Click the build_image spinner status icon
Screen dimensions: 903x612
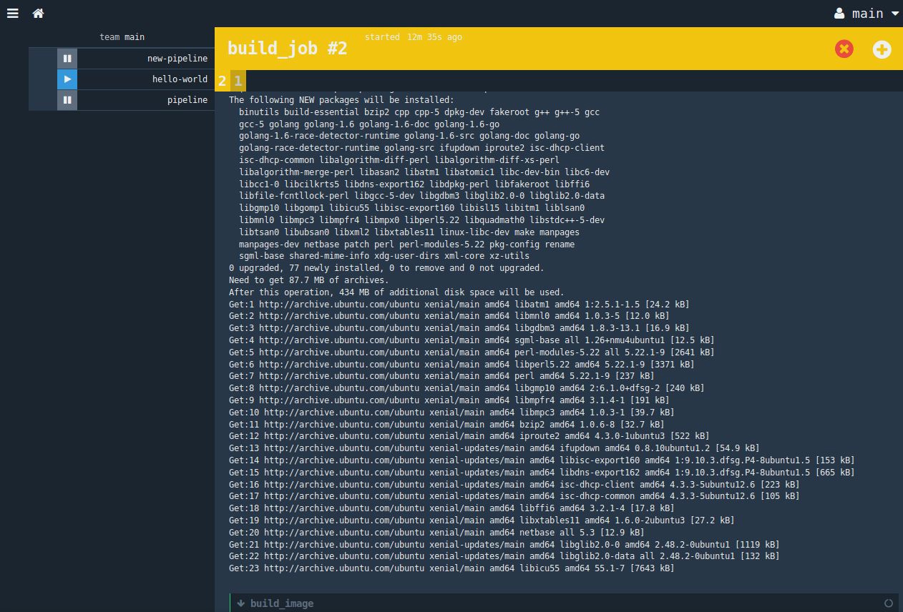889,603
